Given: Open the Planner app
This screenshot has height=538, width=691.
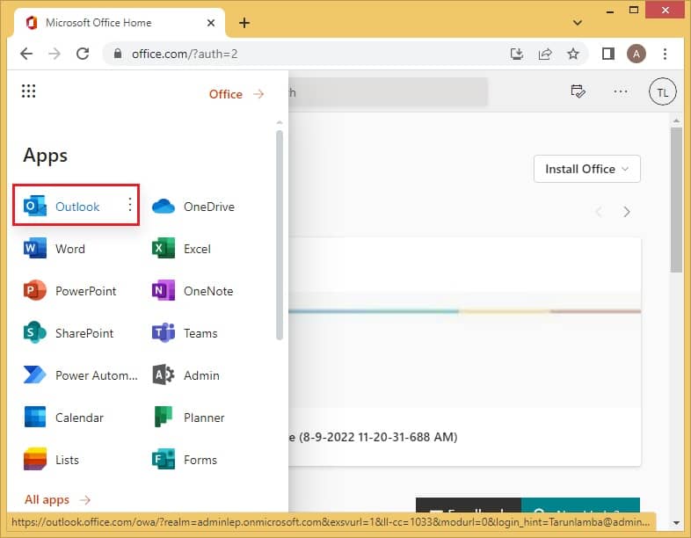Looking at the screenshot, I should (x=188, y=418).
